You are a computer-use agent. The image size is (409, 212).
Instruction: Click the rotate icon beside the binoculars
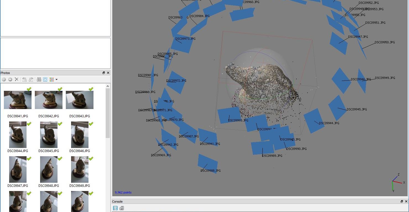31,79
